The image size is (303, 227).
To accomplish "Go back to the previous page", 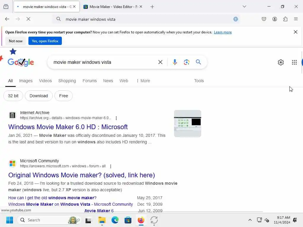I will pos(7,19).
